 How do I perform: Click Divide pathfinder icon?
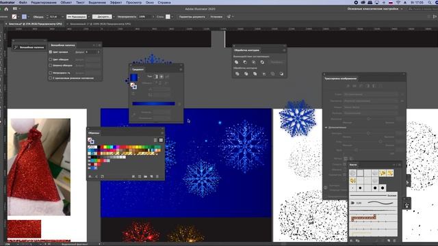(237, 74)
